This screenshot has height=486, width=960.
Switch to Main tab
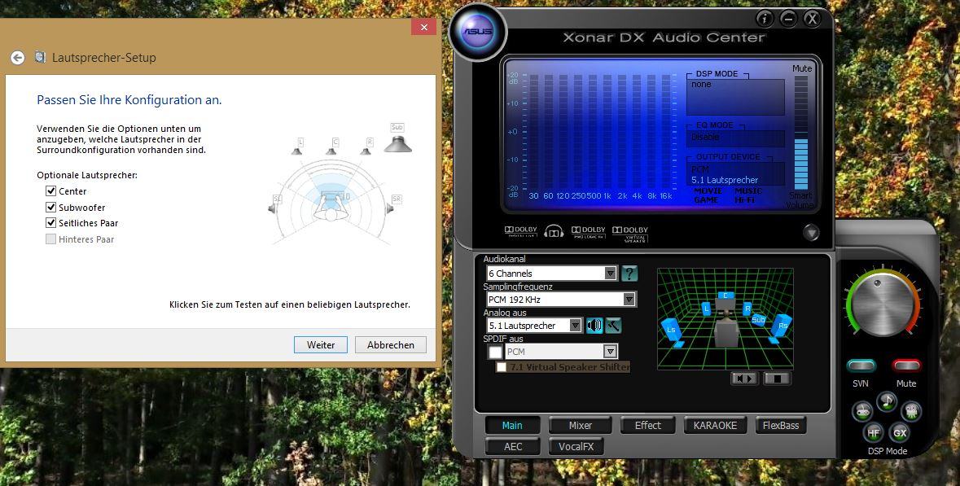click(x=512, y=426)
